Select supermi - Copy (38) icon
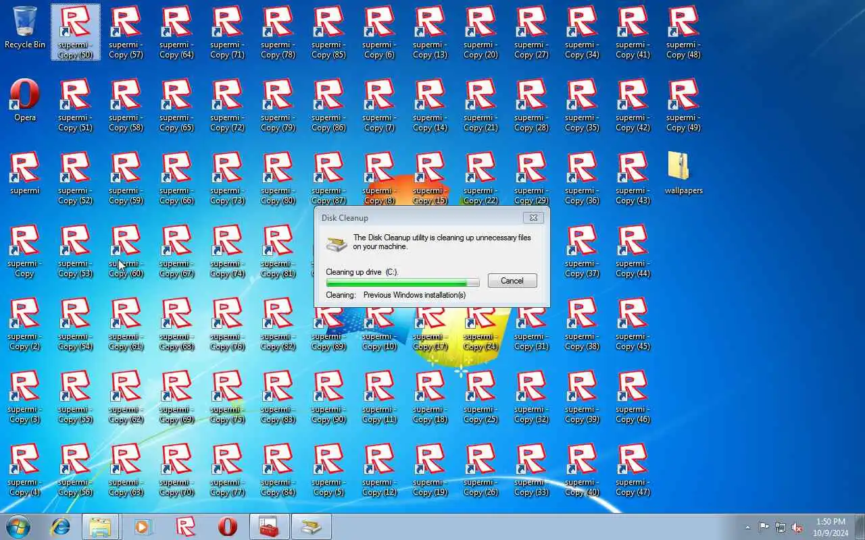 click(x=583, y=324)
